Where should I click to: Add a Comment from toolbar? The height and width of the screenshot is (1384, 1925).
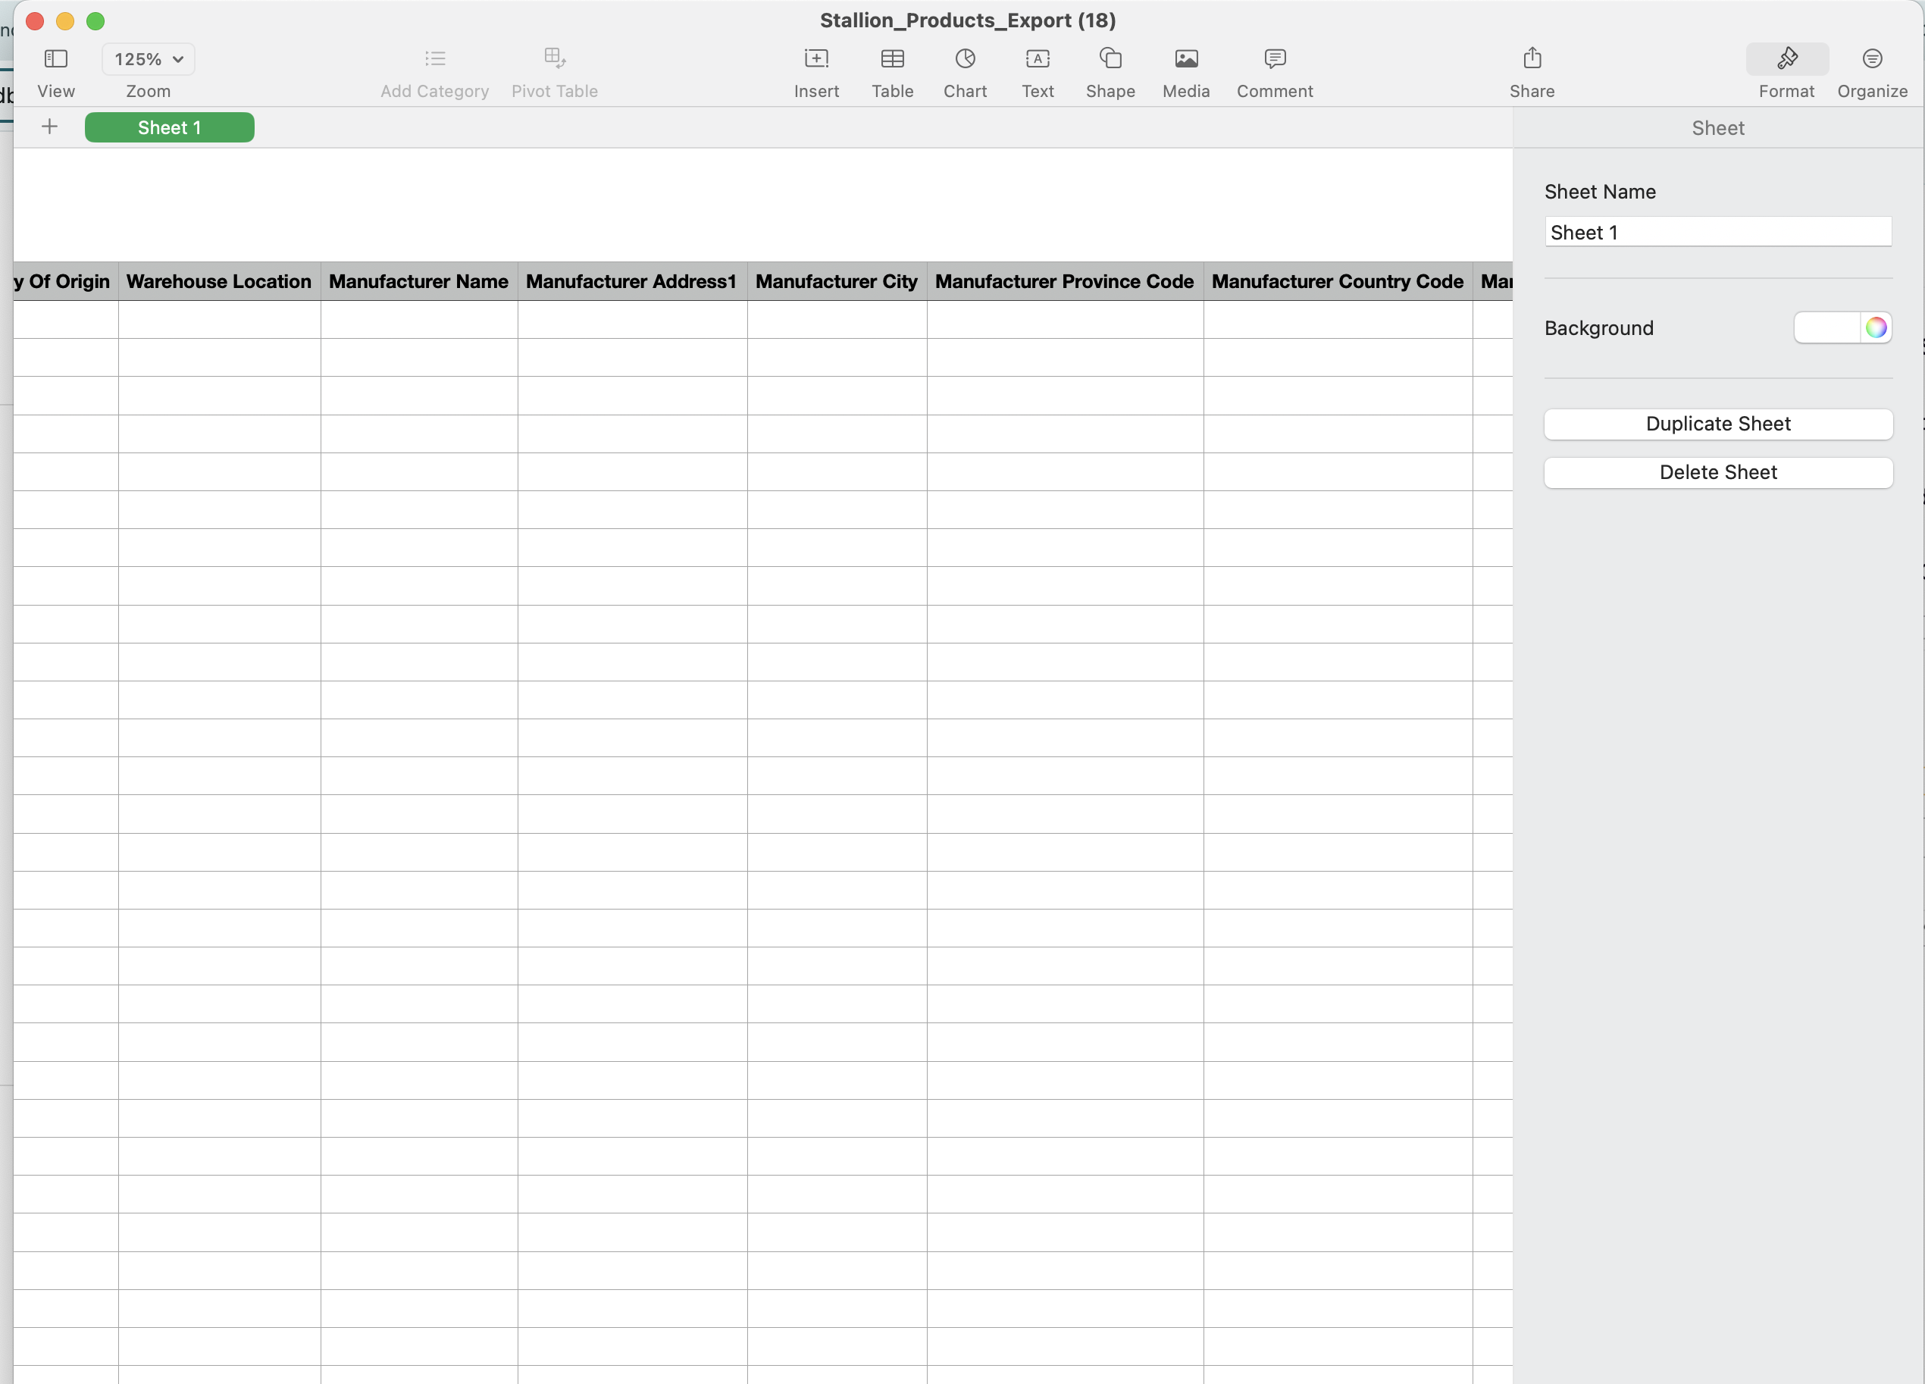click(x=1274, y=58)
